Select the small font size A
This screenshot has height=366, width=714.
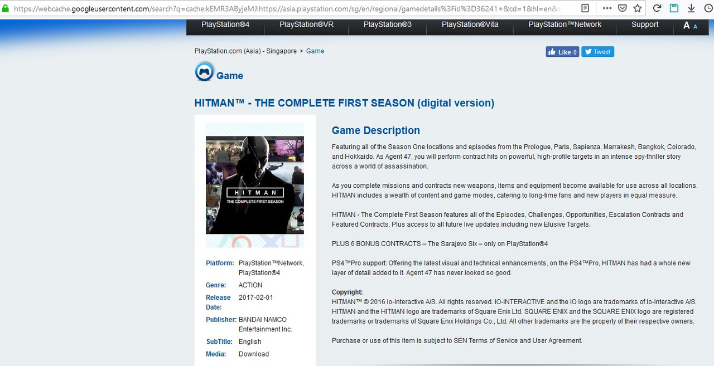pos(695,26)
